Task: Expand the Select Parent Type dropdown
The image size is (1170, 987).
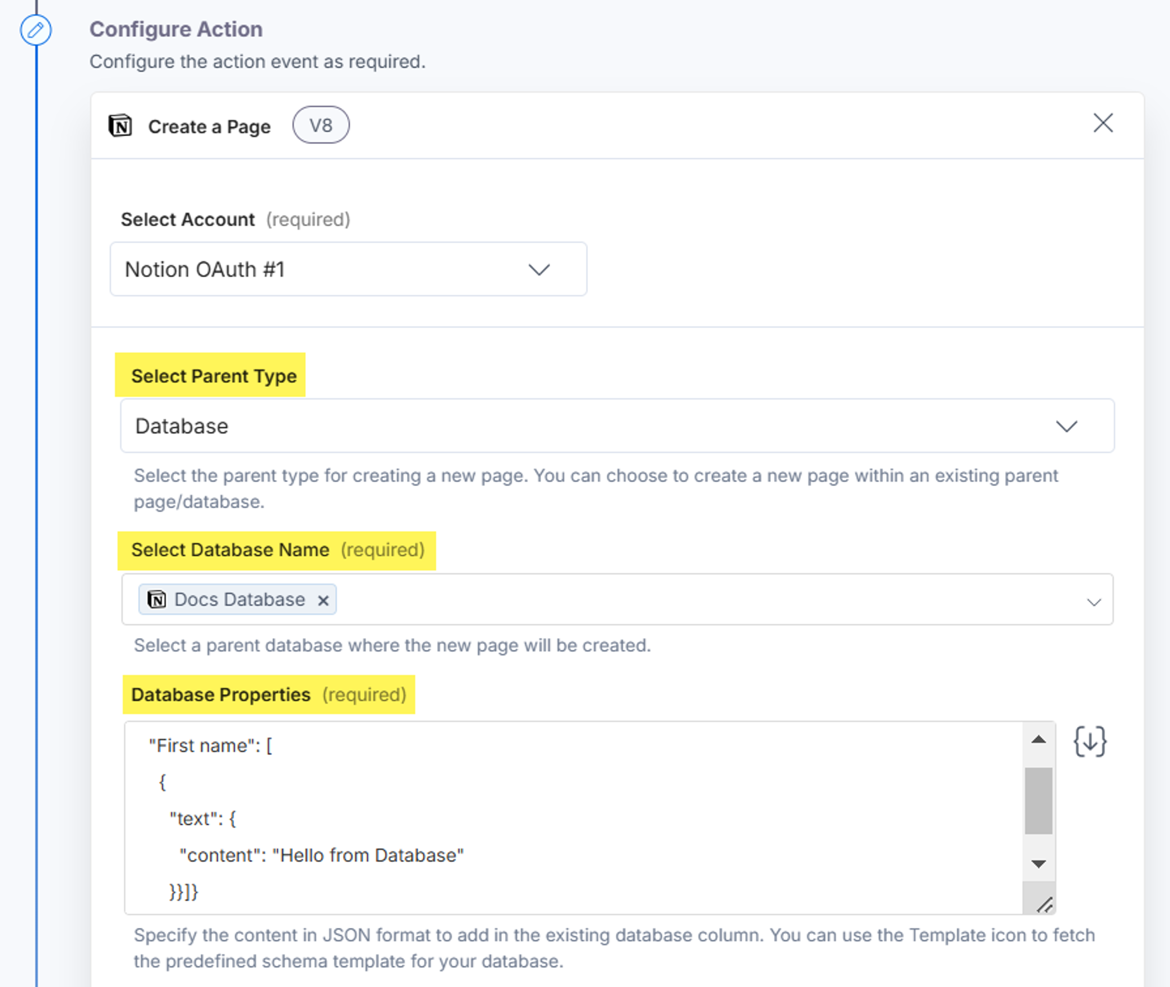Action: click(617, 426)
